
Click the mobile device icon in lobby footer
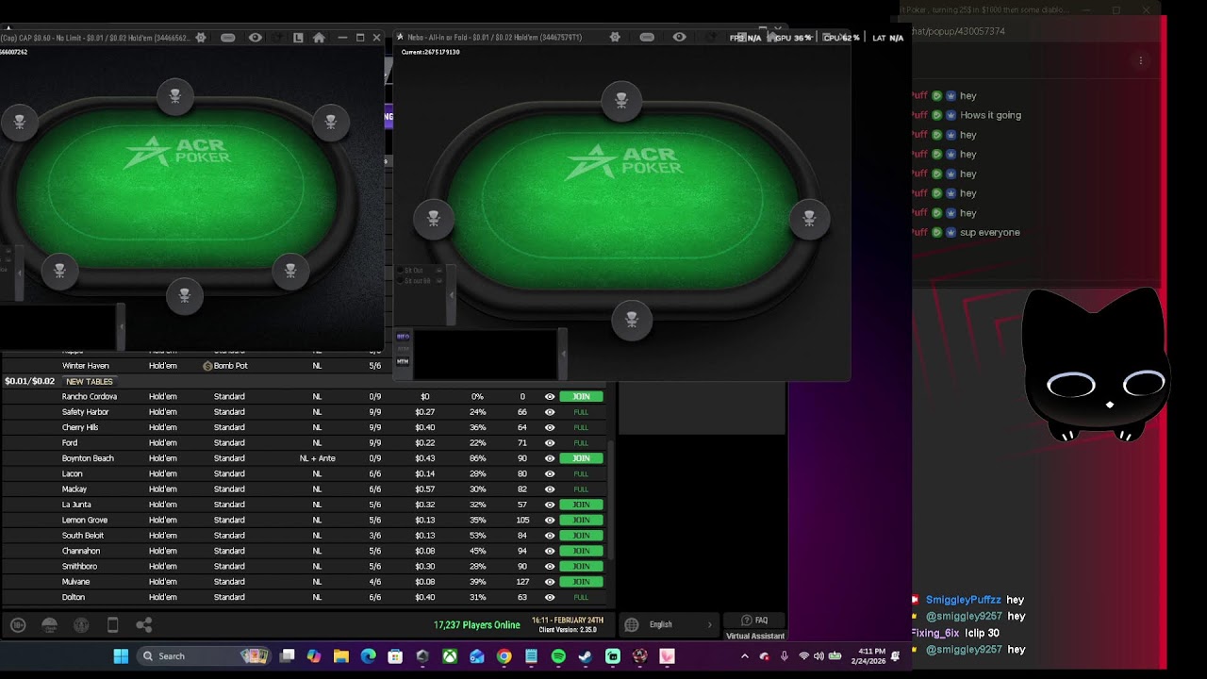coord(112,625)
